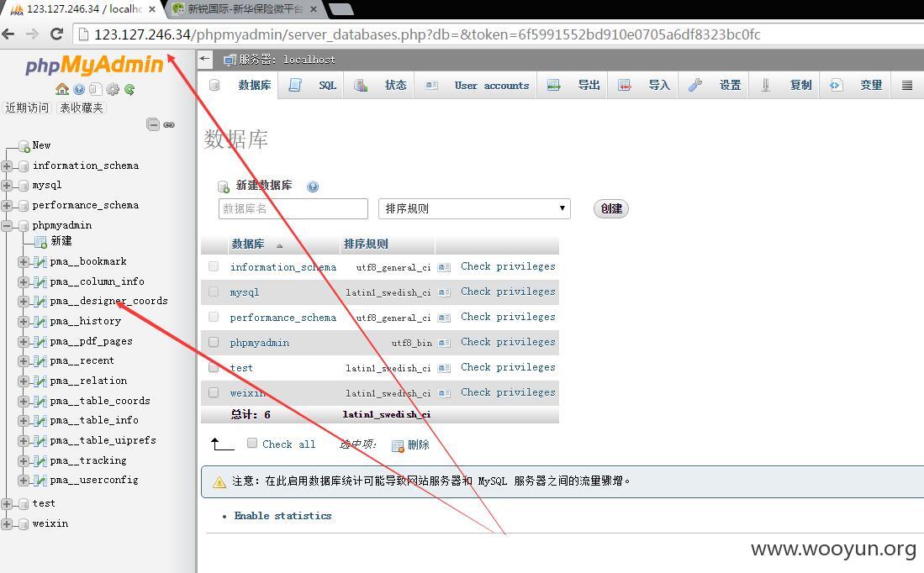924x573 pixels.
Task: Go back using browser back arrow
Action: click(x=8, y=34)
